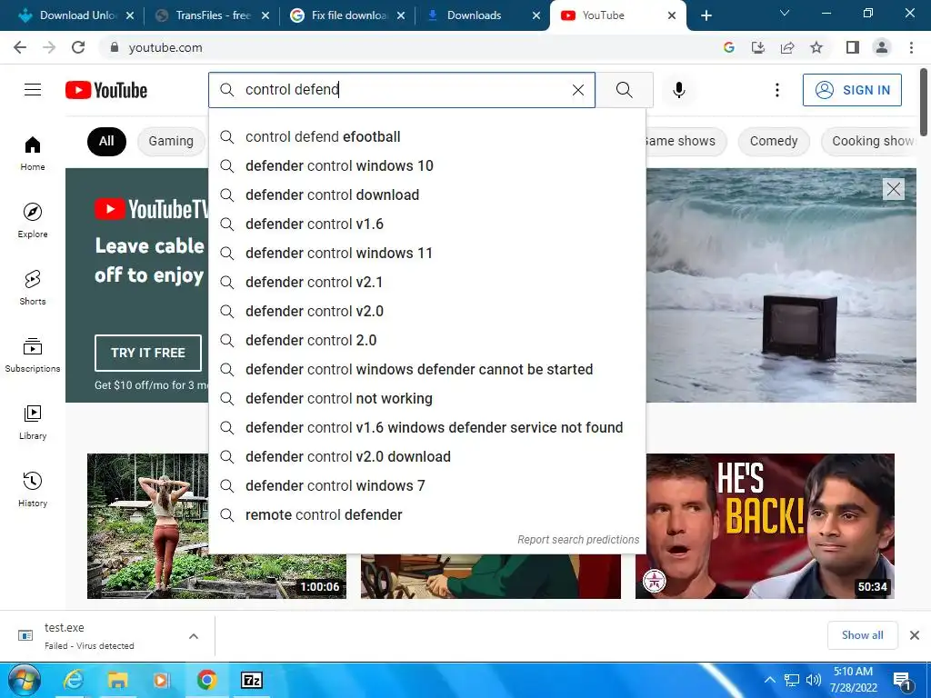Open the Chrome side panel
The image size is (931, 698).
(x=853, y=47)
